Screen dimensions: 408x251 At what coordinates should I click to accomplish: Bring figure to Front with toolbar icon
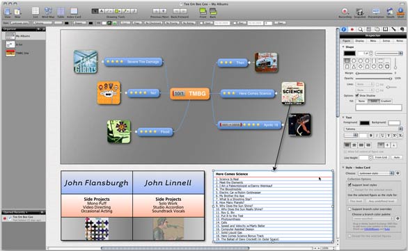click(203, 11)
